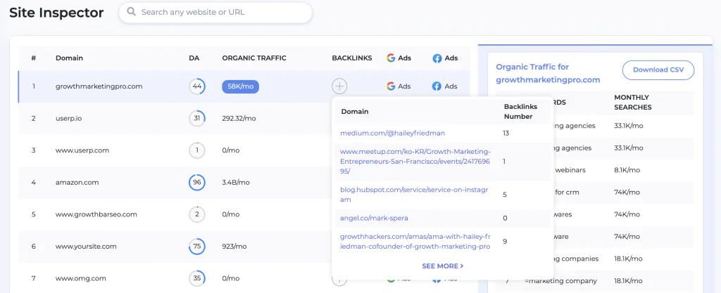This screenshot has height=293, width=721.
Task: Open Google Ads for growthmarketingpro.com row
Action: 399,86
